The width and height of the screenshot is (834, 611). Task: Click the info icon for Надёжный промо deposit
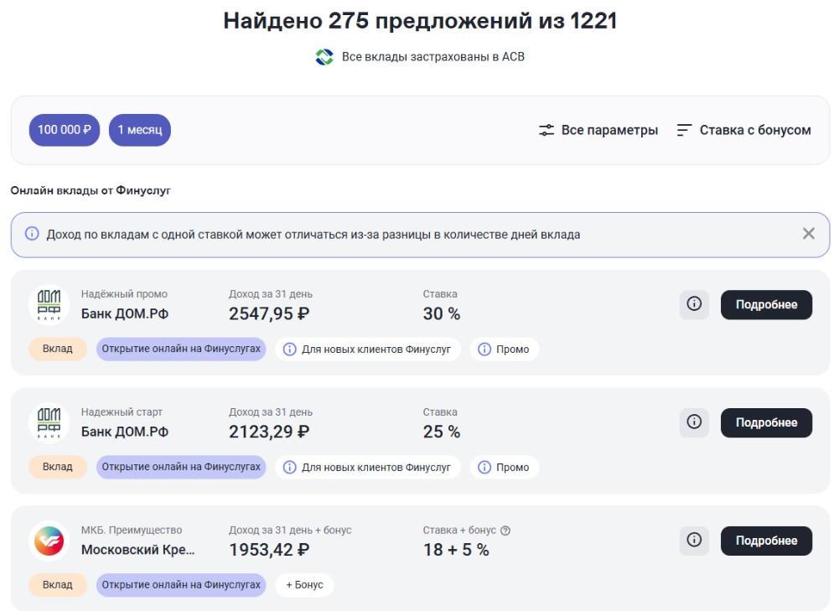[694, 305]
